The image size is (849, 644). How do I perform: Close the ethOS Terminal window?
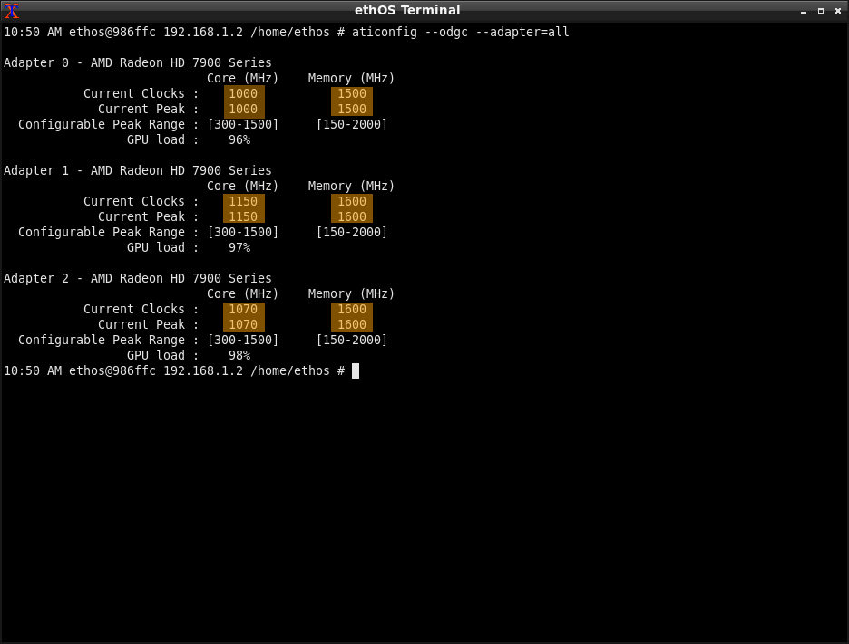[838, 11]
